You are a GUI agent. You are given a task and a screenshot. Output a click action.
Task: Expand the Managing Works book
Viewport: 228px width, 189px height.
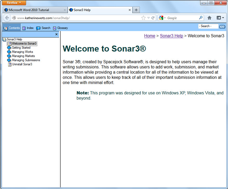point(22,52)
